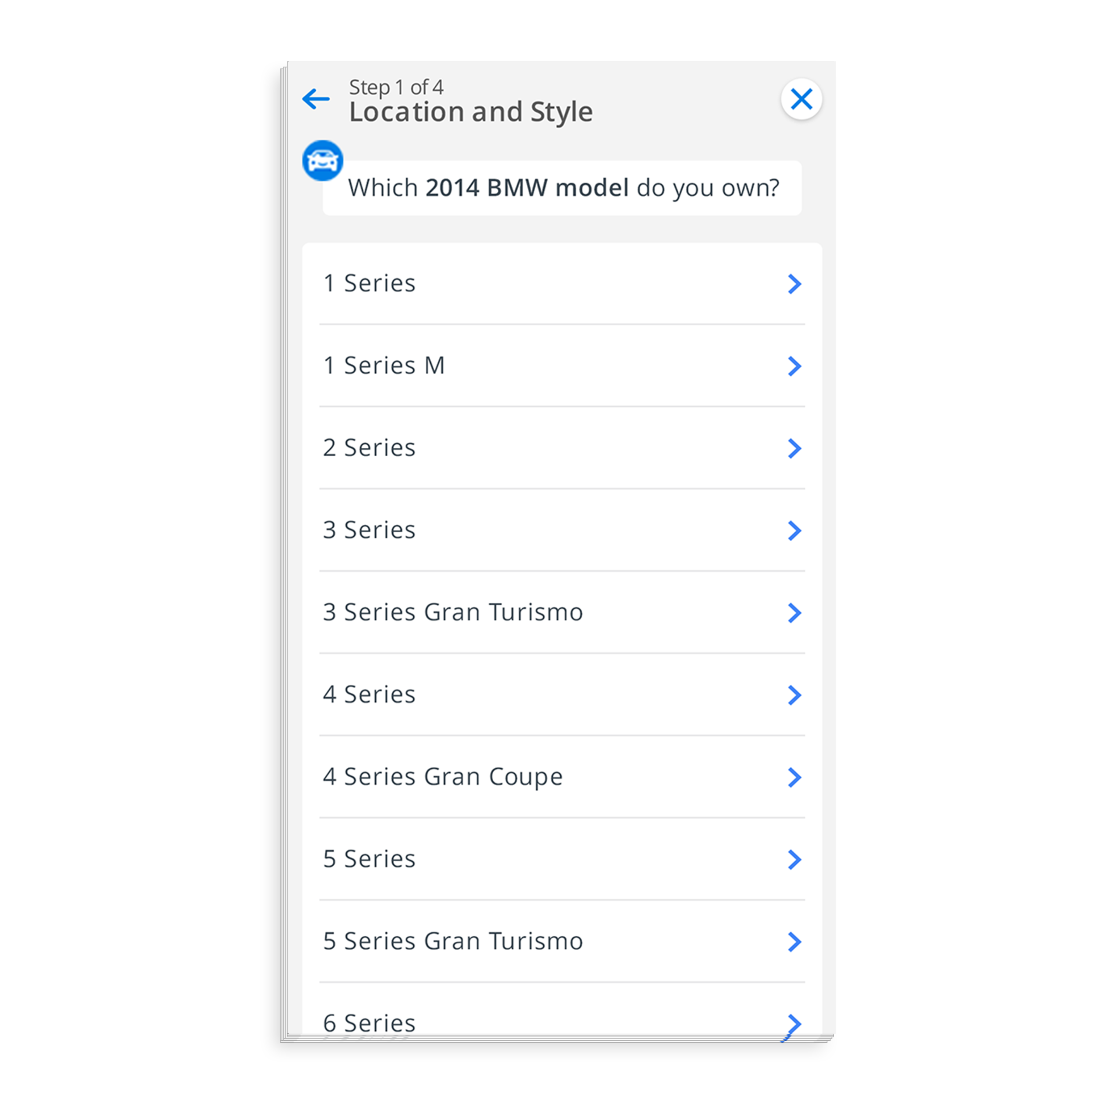This screenshot has width=1117, height=1103.
Task: Click the 5 Series arrow icon
Action: click(794, 859)
